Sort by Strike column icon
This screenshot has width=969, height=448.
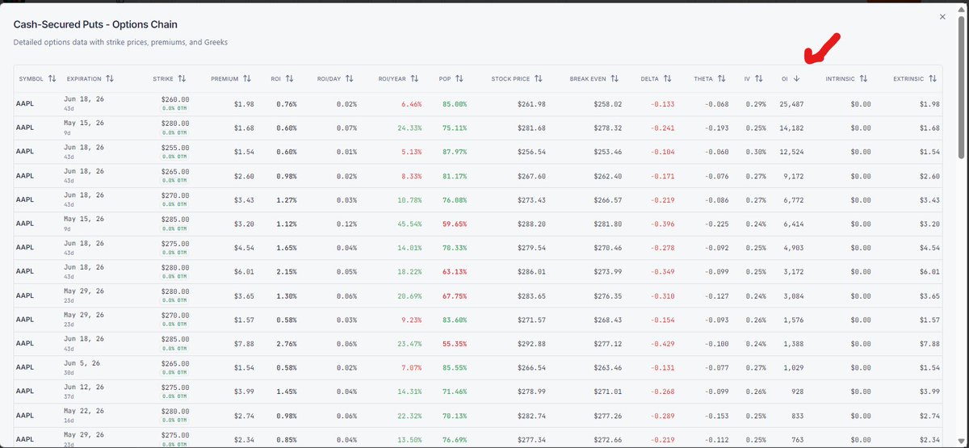pos(182,79)
